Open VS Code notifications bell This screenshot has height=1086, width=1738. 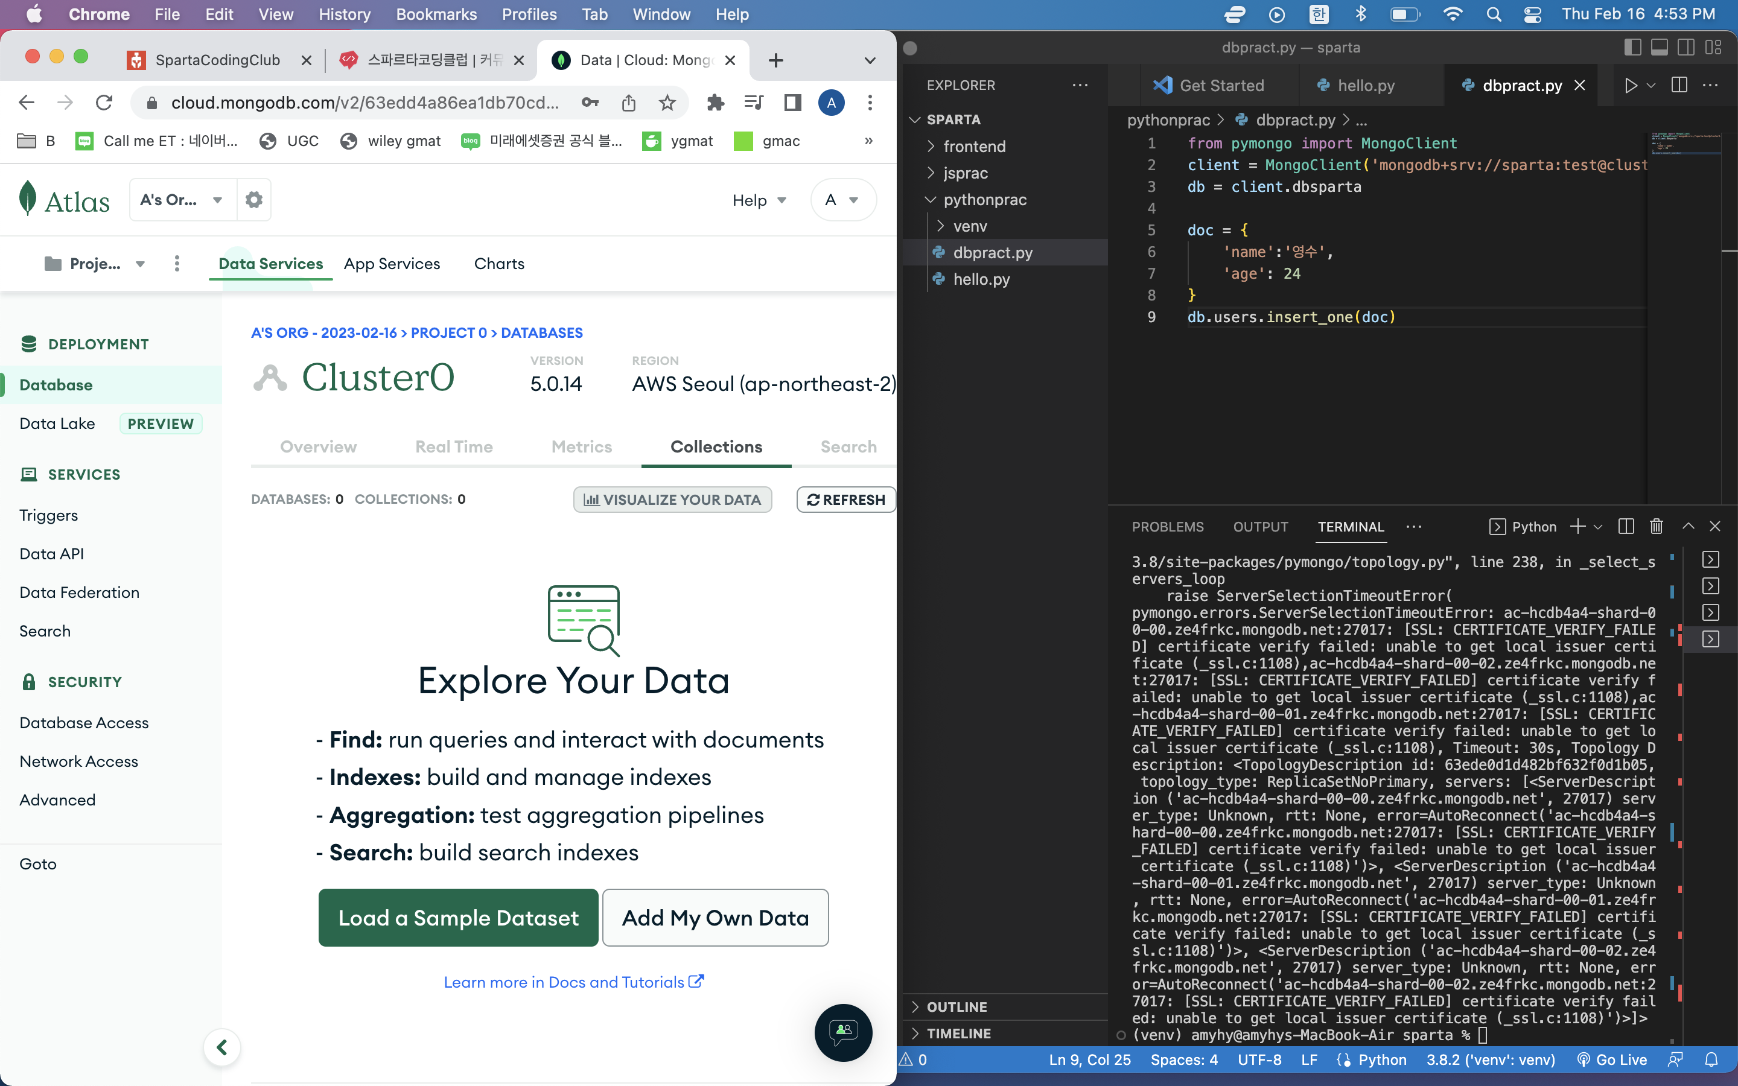(x=1711, y=1059)
